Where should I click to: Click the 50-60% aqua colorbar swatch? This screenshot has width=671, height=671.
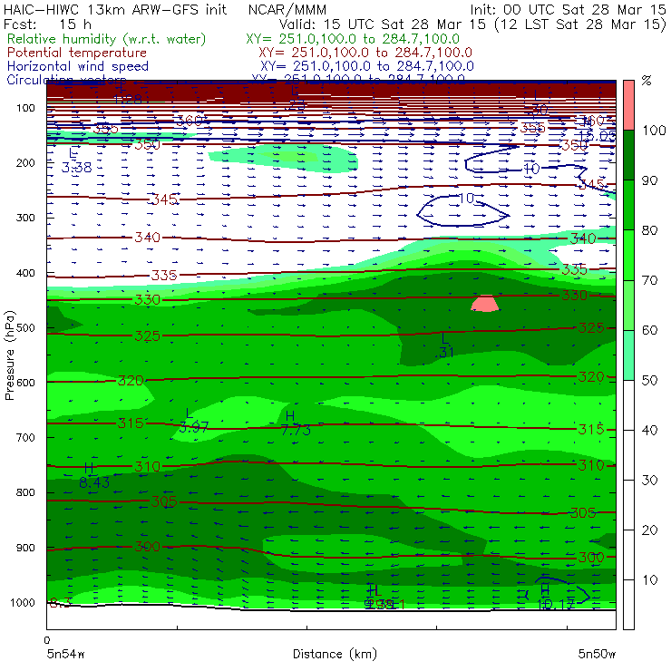[628, 355]
